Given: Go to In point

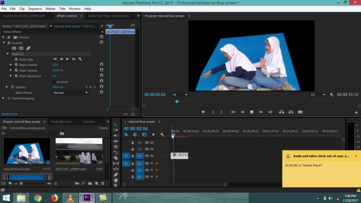Looking at the screenshot, I should 233,112.
